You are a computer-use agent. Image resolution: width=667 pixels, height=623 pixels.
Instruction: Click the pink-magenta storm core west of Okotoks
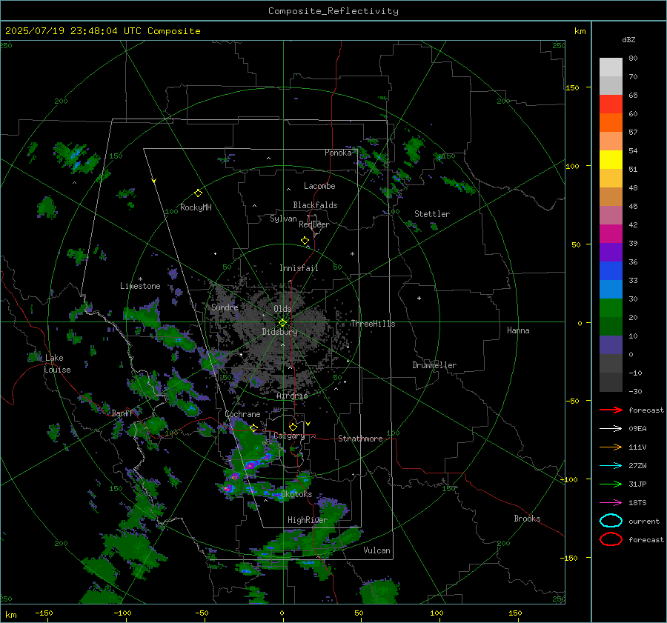227,489
